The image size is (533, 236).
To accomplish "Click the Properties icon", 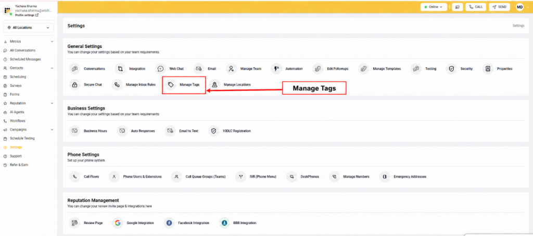I will [x=488, y=69].
